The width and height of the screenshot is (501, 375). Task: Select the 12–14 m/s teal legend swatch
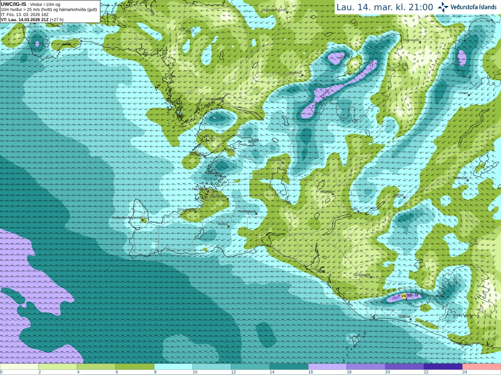pos(250,367)
